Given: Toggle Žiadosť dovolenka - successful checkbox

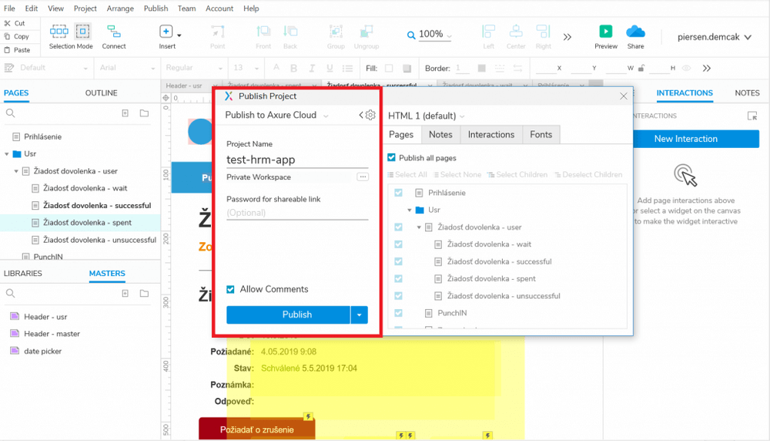Looking at the screenshot, I should 398,261.
